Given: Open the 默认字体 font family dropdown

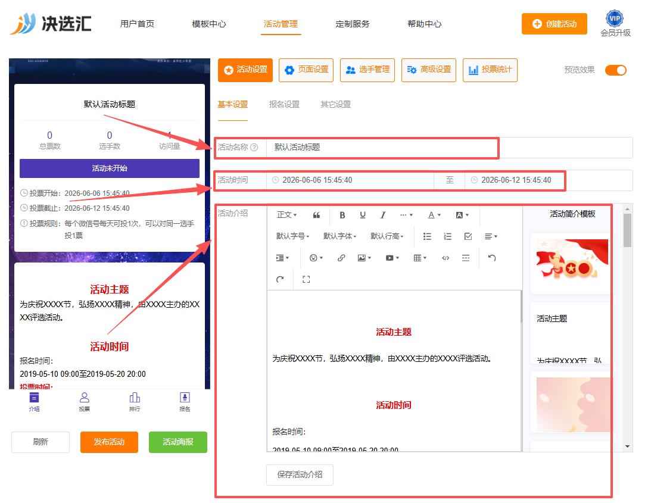Looking at the screenshot, I should (339, 236).
